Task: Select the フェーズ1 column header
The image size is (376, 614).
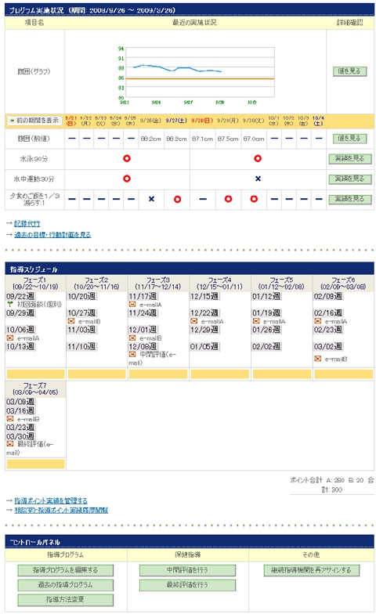Action: [x=35, y=284]
